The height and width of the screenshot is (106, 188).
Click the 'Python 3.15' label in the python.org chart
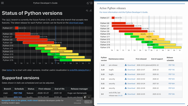point(105,48)
